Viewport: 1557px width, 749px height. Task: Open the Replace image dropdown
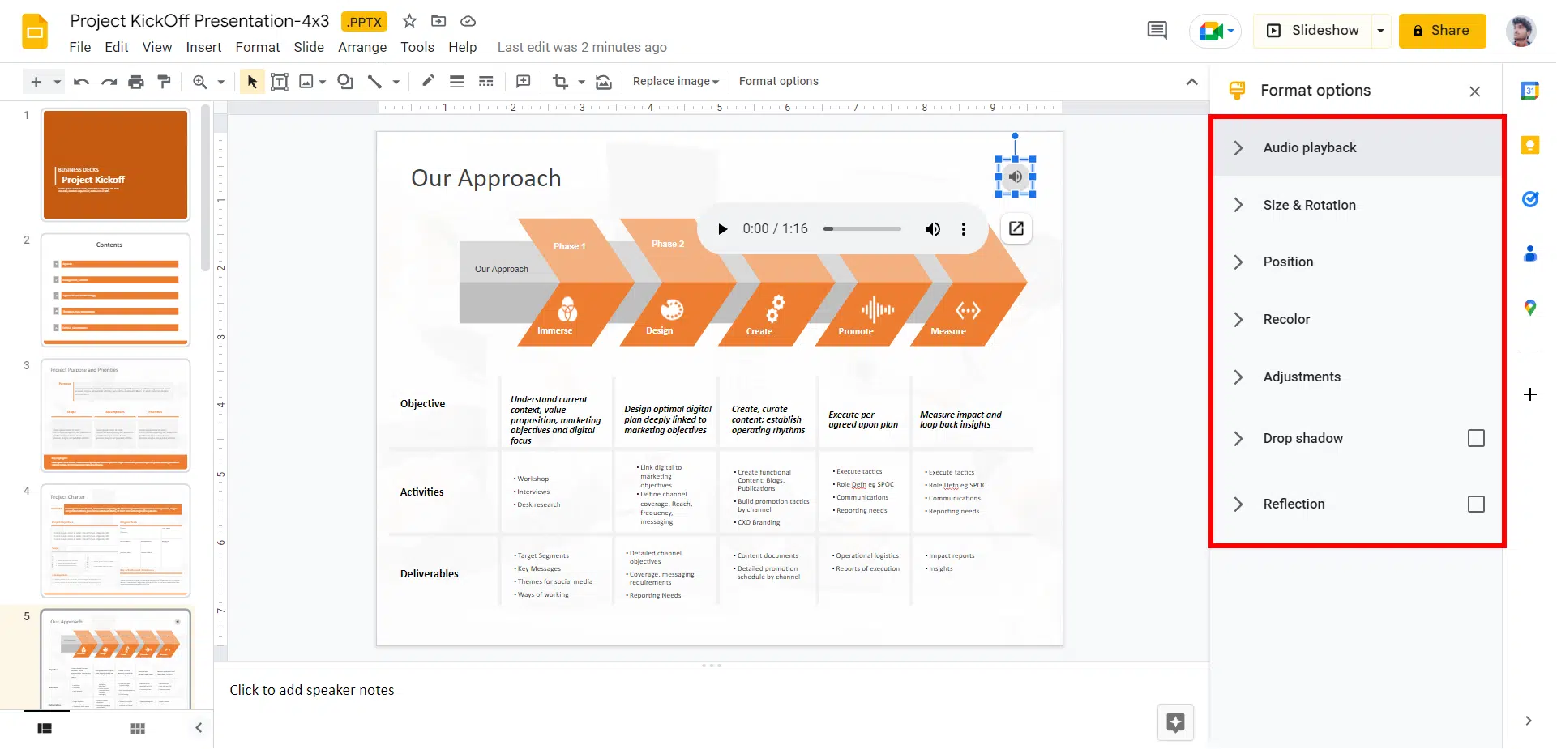tap(676, 82)
